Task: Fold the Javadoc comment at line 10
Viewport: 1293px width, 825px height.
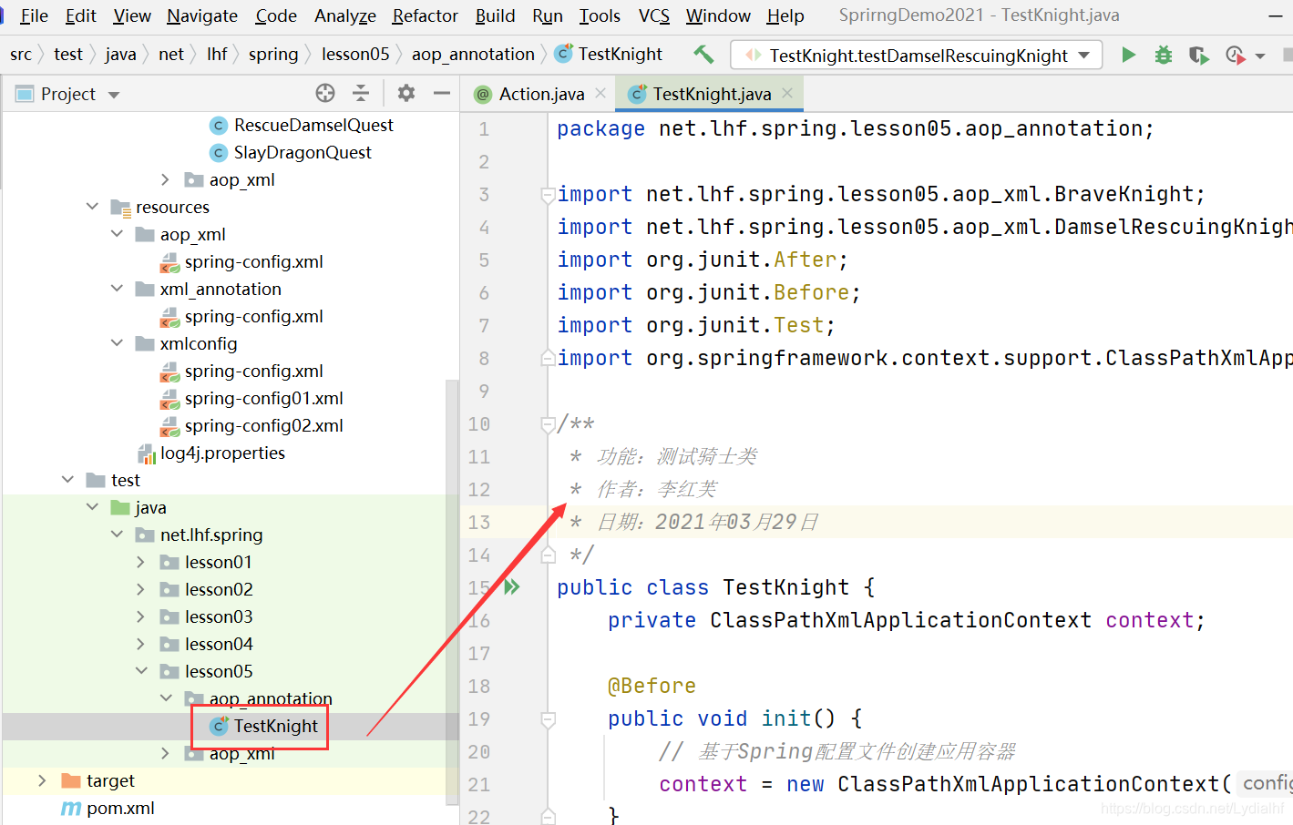Action: pyautogui.click(x=548, y=423)
